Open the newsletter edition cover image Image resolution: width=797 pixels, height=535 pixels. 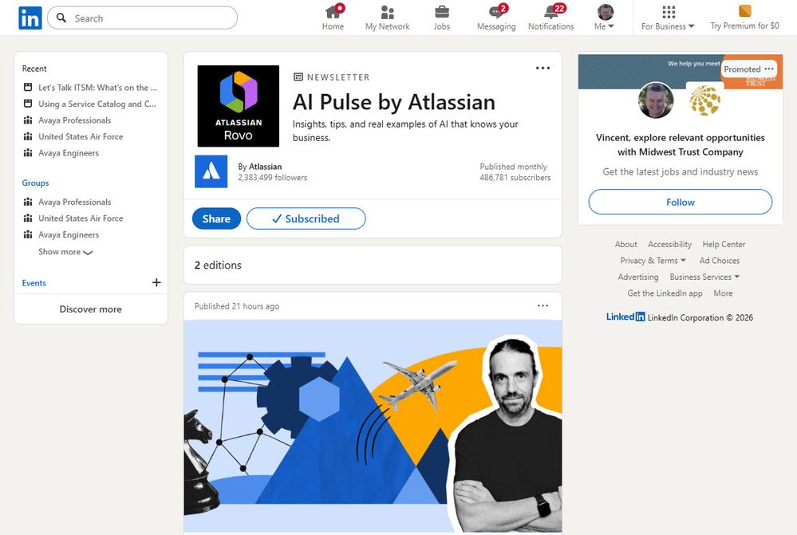(x=373, y=426)
